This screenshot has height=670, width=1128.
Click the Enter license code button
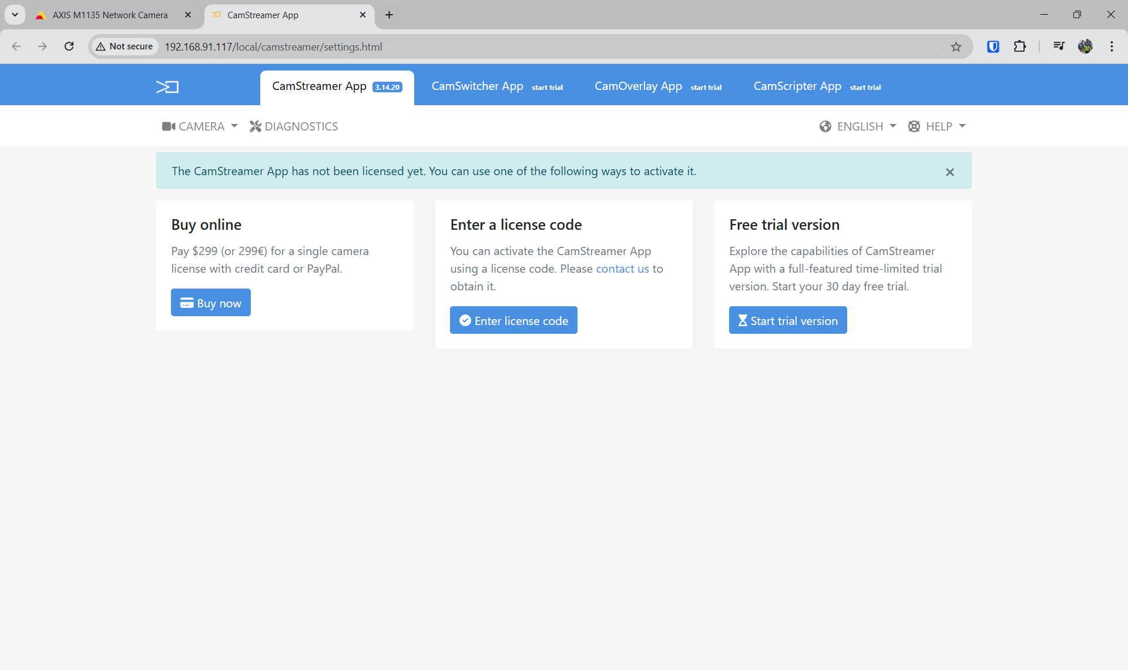513,320
